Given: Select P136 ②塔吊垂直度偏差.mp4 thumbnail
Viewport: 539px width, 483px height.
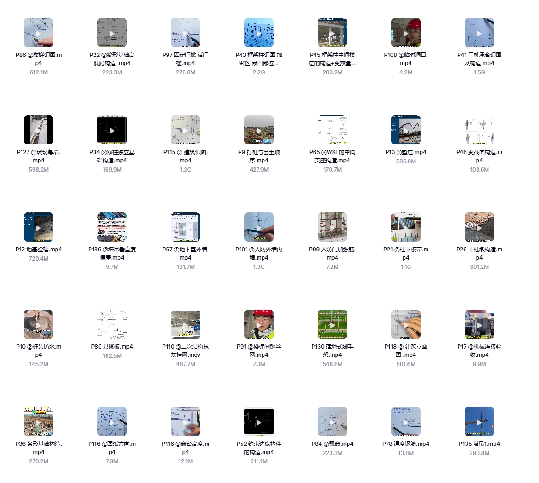Looking at the screenshot, I should (x=112, y=228).
